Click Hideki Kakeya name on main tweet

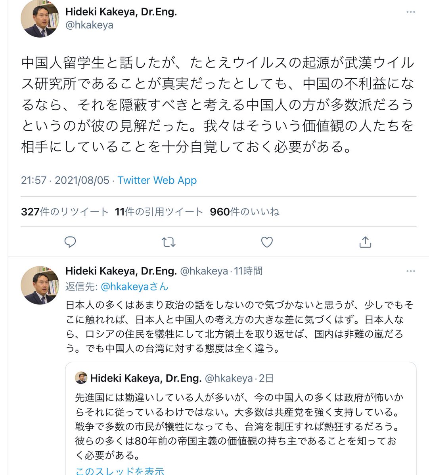click(x=121, y=12)
